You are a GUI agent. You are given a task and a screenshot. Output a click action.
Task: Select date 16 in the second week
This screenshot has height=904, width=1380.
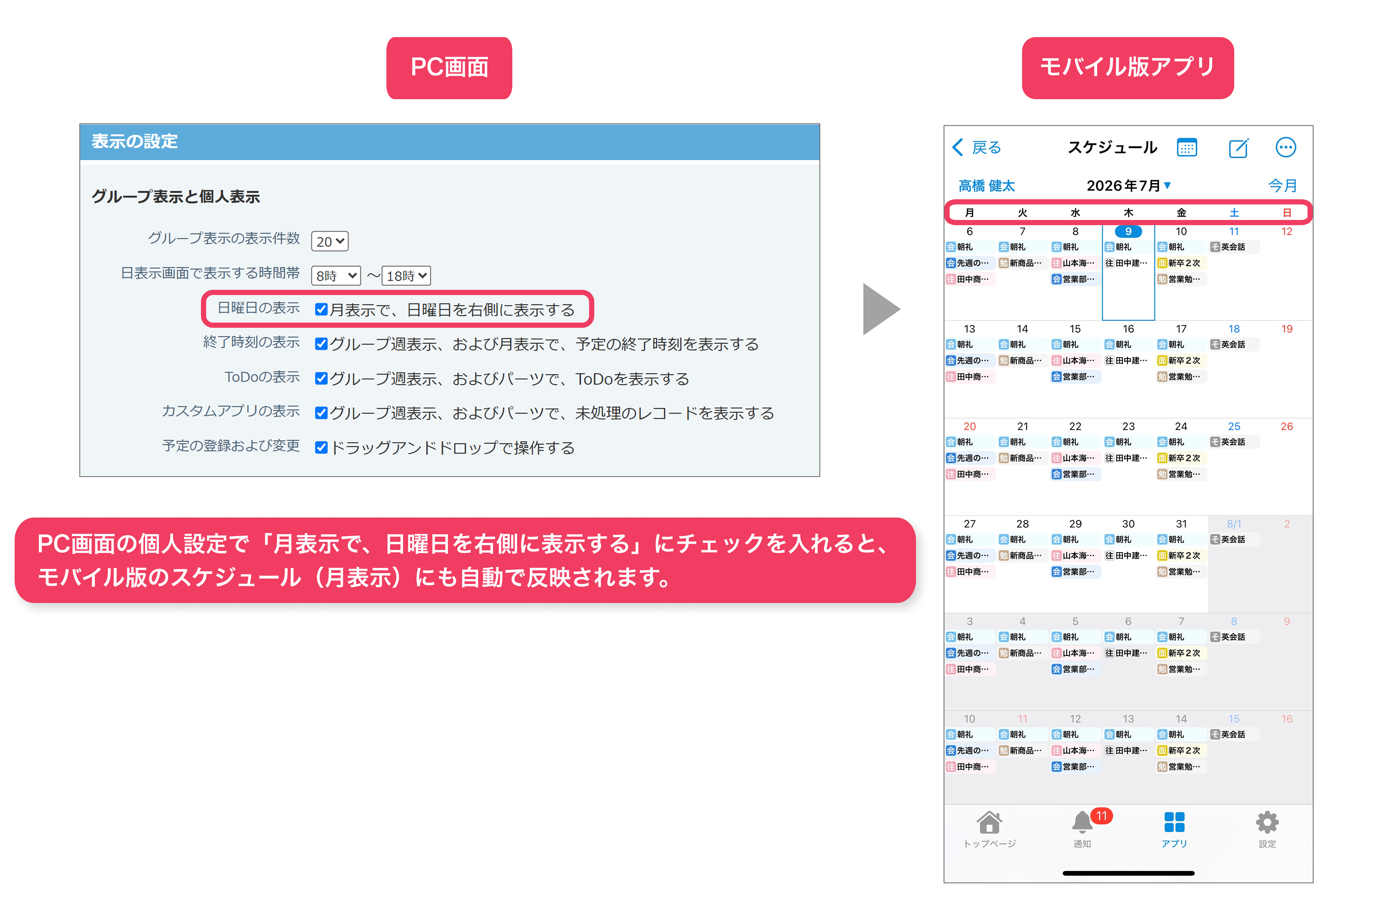point(1128,329)
